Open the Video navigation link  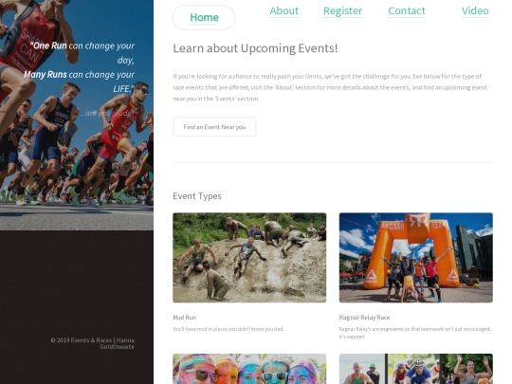coord(475,10)
